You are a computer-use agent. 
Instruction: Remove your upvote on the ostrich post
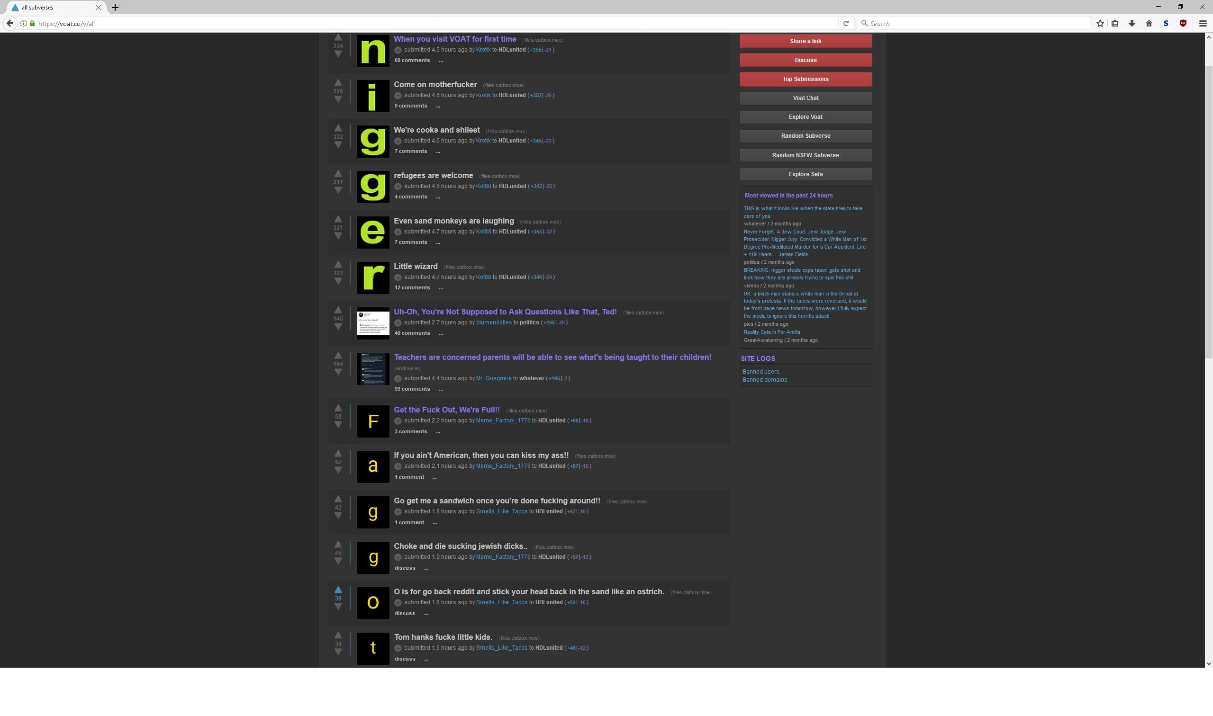pyautogui.click(x=338, y=590)
